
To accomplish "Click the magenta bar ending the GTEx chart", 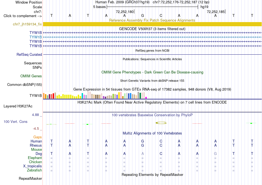I will (146, 98).
